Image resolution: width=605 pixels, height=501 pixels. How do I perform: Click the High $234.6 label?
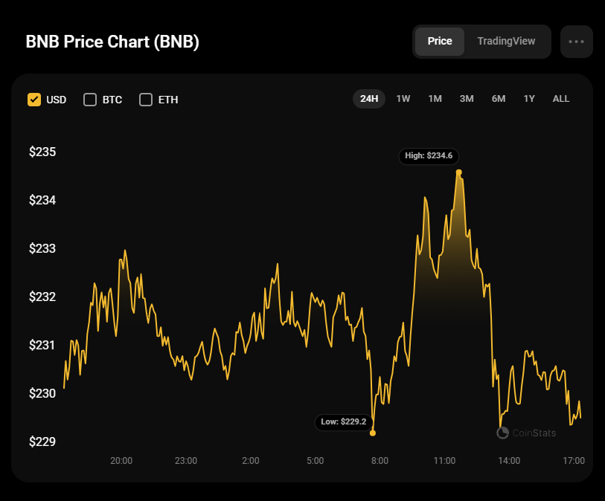[x=429, y=156]
